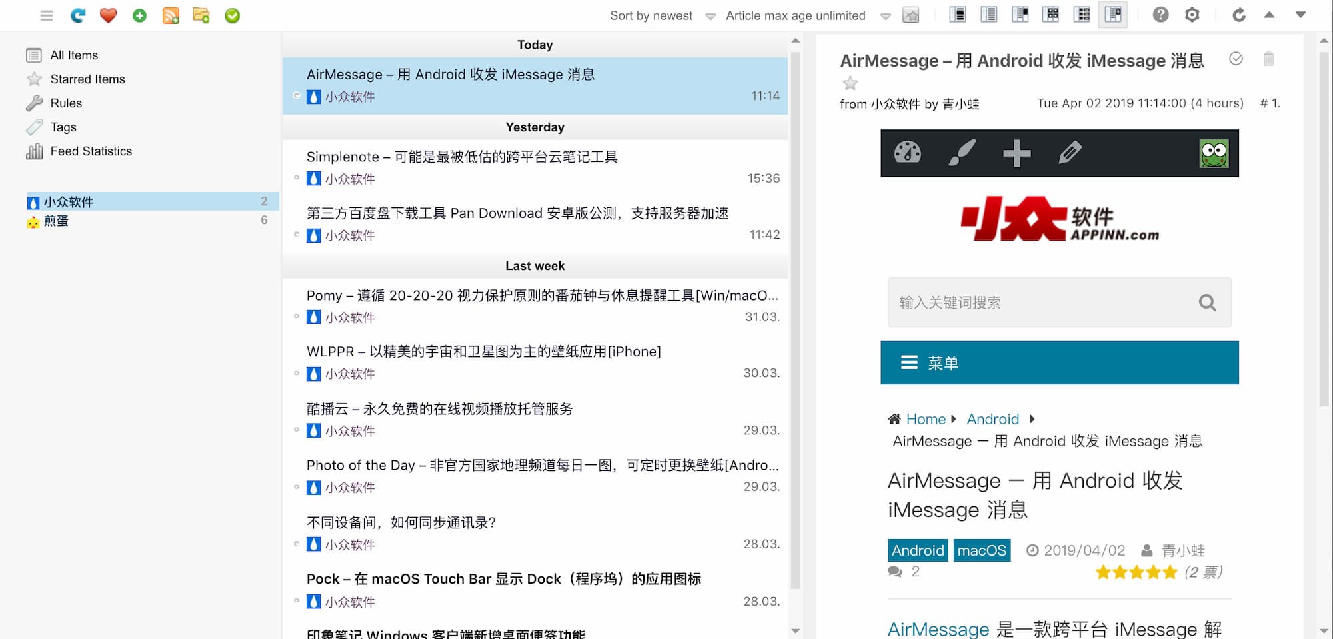Toggle read marker on AirMessage list entry
Screen dimensions: 1333x639
coord(297,96)
